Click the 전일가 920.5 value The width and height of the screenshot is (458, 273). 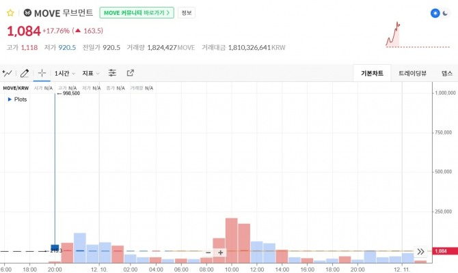(111, 48)
